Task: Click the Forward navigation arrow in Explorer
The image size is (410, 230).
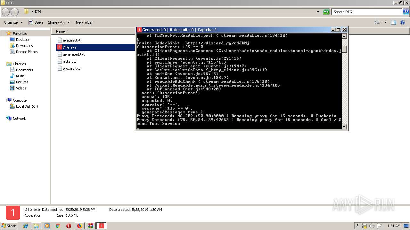Action: click(15, 12)
